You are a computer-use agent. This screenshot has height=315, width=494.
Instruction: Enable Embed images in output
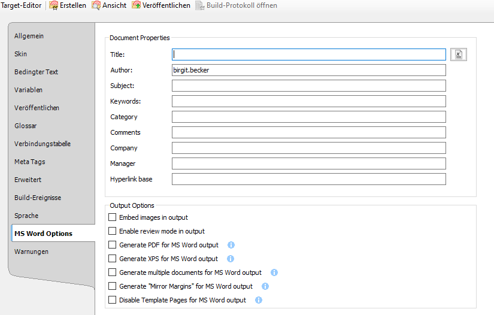click(x=112, y=217)
